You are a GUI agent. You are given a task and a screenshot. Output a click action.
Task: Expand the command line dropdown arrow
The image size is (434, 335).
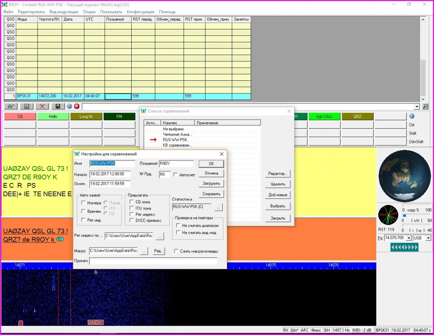click(417, 107)
